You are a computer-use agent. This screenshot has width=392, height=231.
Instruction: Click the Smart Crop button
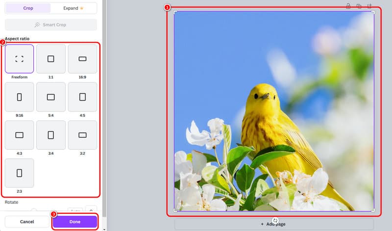[x=51, y=25]
